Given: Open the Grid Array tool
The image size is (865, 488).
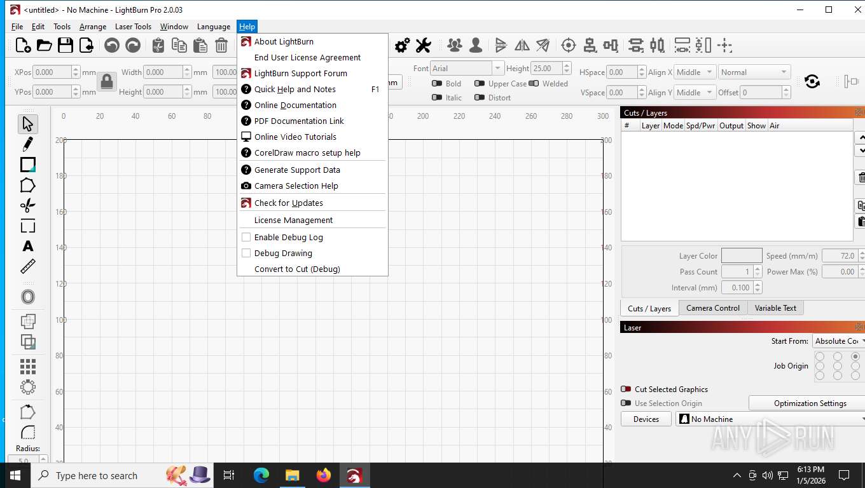Looking at the screenshot, I should pyautogui.click(x=27, y=367).
